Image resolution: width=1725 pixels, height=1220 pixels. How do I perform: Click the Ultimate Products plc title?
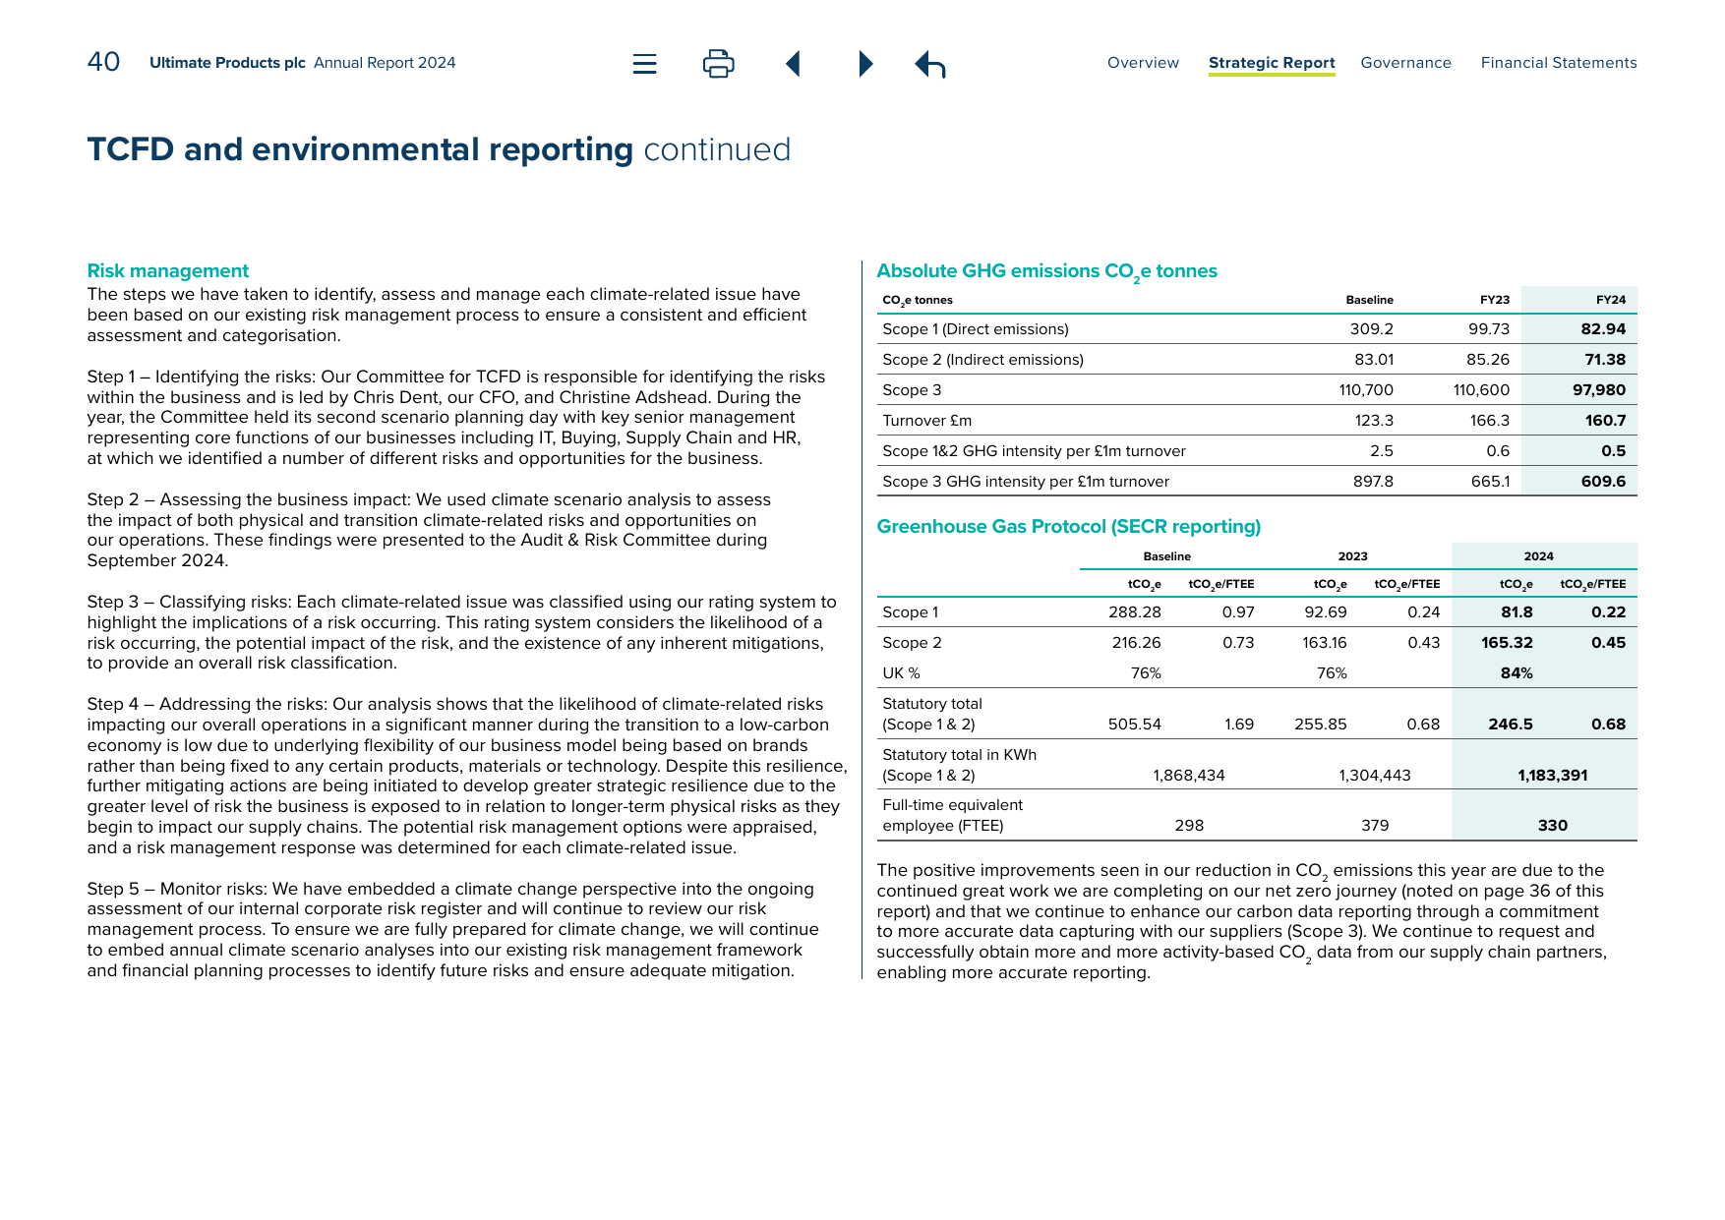(x=227, y=63)
